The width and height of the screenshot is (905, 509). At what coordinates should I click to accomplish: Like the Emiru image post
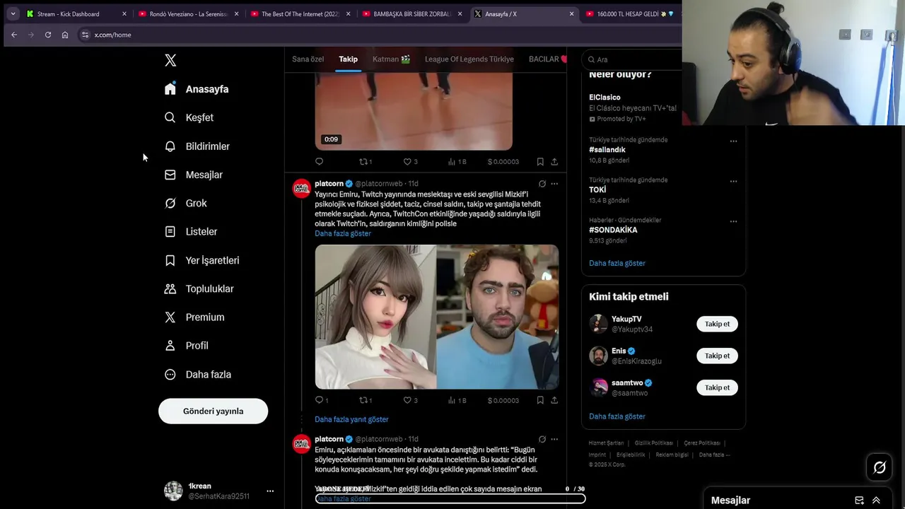pyautogui.click(x=410, y=400)
